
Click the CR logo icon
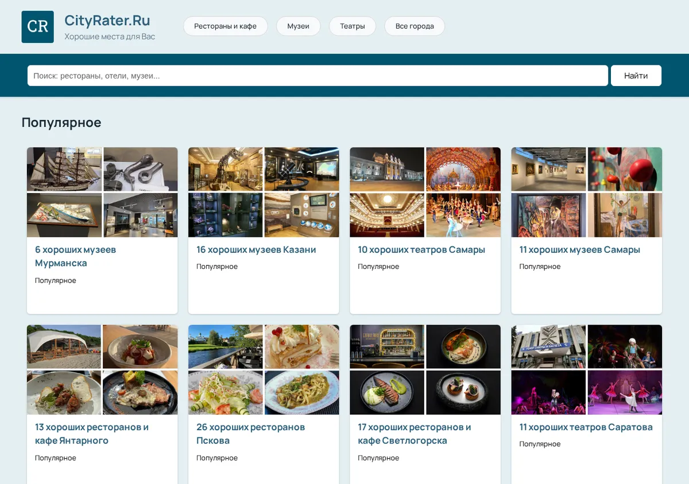tap(37, 26)
